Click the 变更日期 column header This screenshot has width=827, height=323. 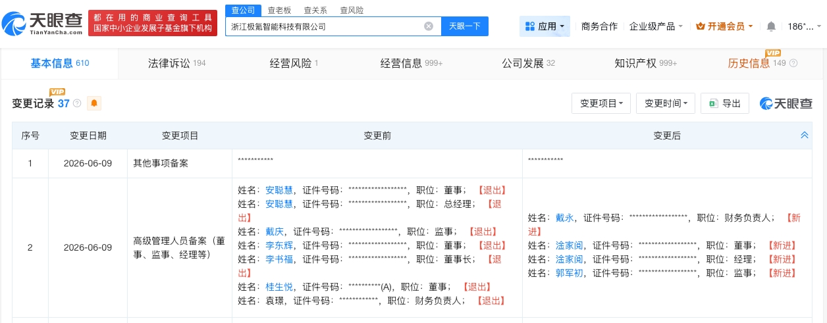coord(88,136)
